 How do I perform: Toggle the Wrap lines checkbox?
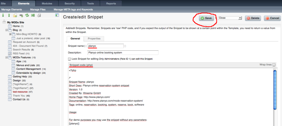[274, 64]
